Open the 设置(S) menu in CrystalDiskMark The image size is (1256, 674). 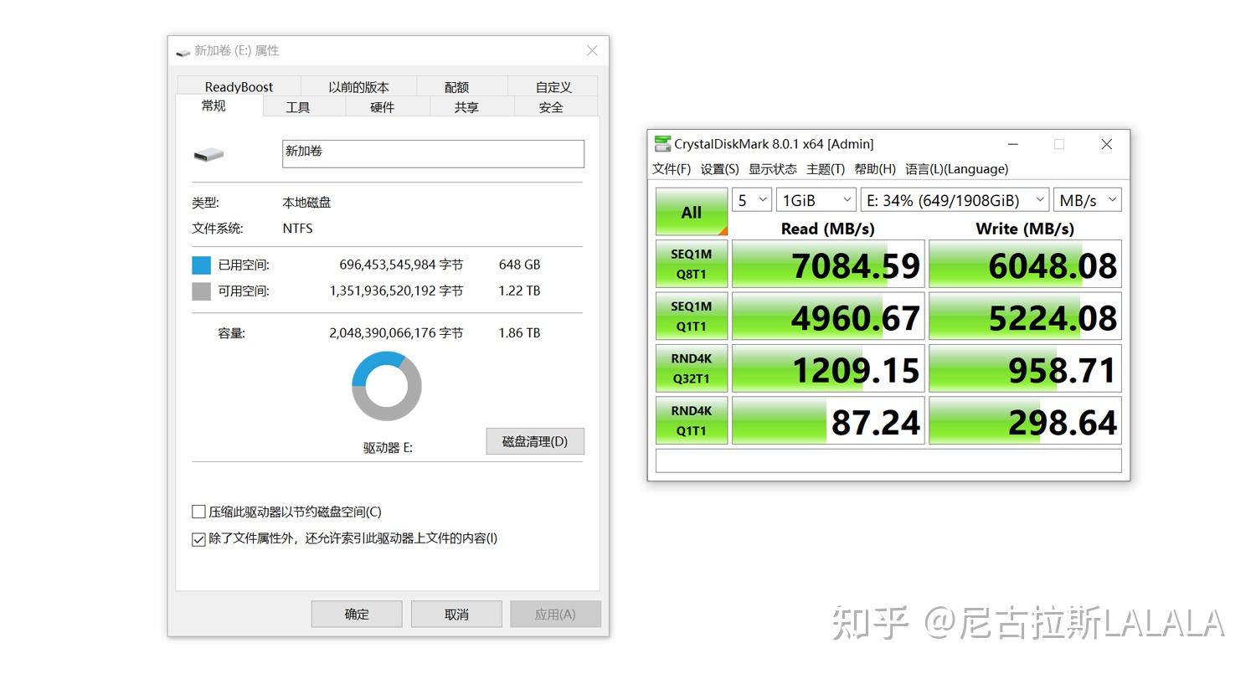718,168
